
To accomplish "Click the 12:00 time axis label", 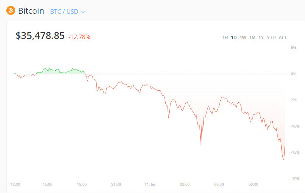I will pos(15,184).
